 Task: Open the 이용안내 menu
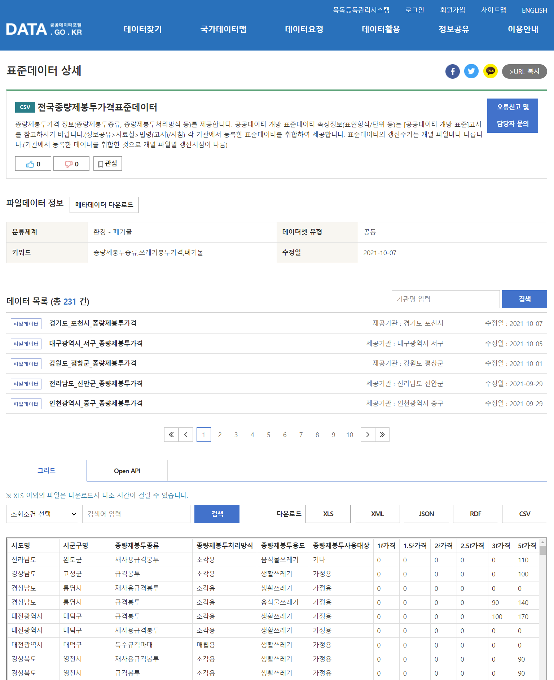tap(523, 29)
